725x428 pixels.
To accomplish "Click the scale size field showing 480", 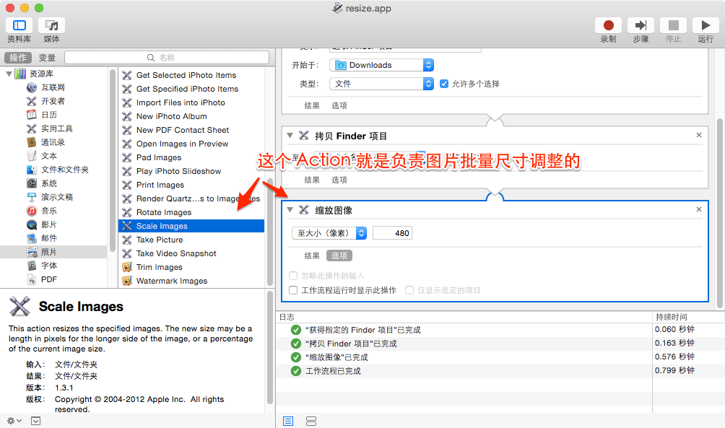I will pyautogui.click(x=392, y=233).
